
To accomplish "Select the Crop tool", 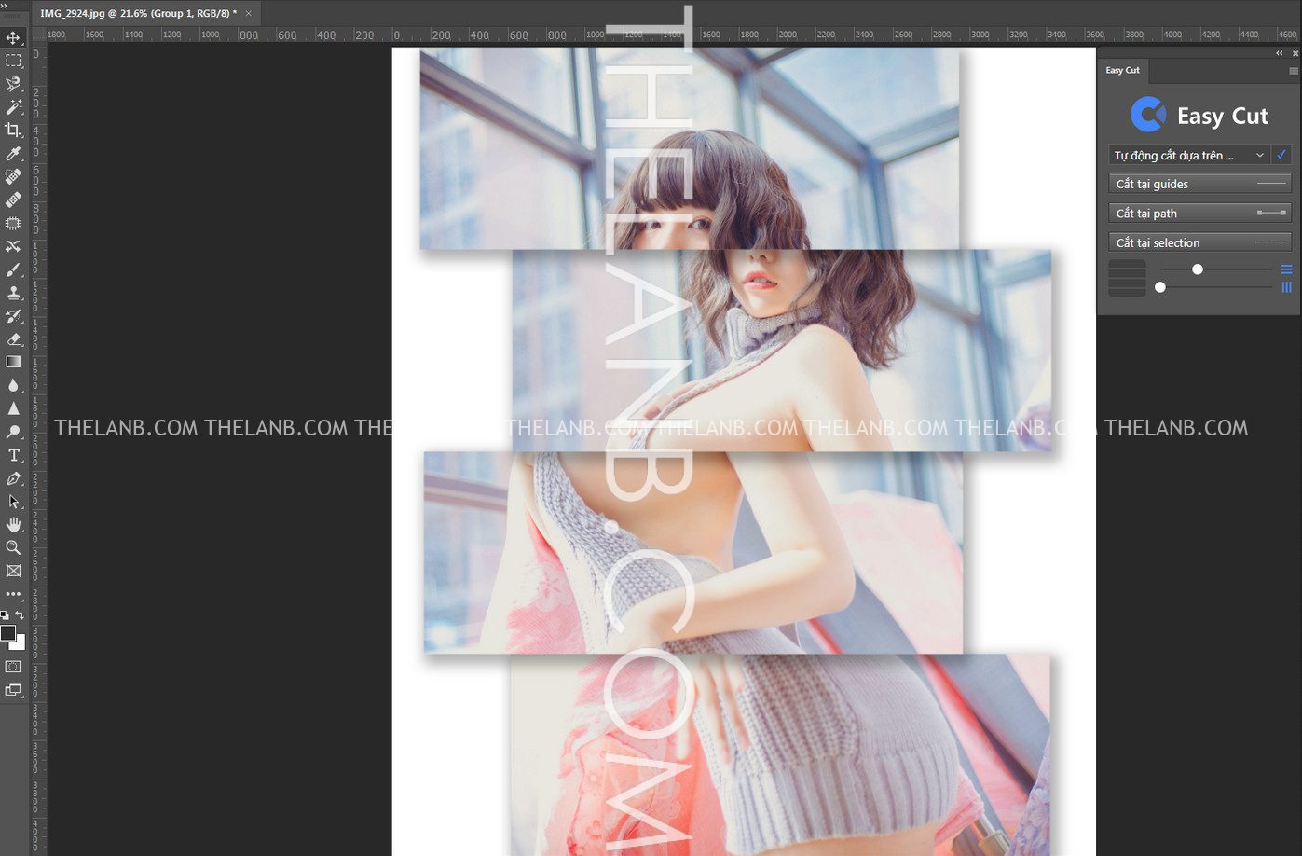I will tap(13, 131).
